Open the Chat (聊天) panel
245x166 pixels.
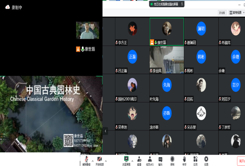pyautogui.click(x=161, y=159)
